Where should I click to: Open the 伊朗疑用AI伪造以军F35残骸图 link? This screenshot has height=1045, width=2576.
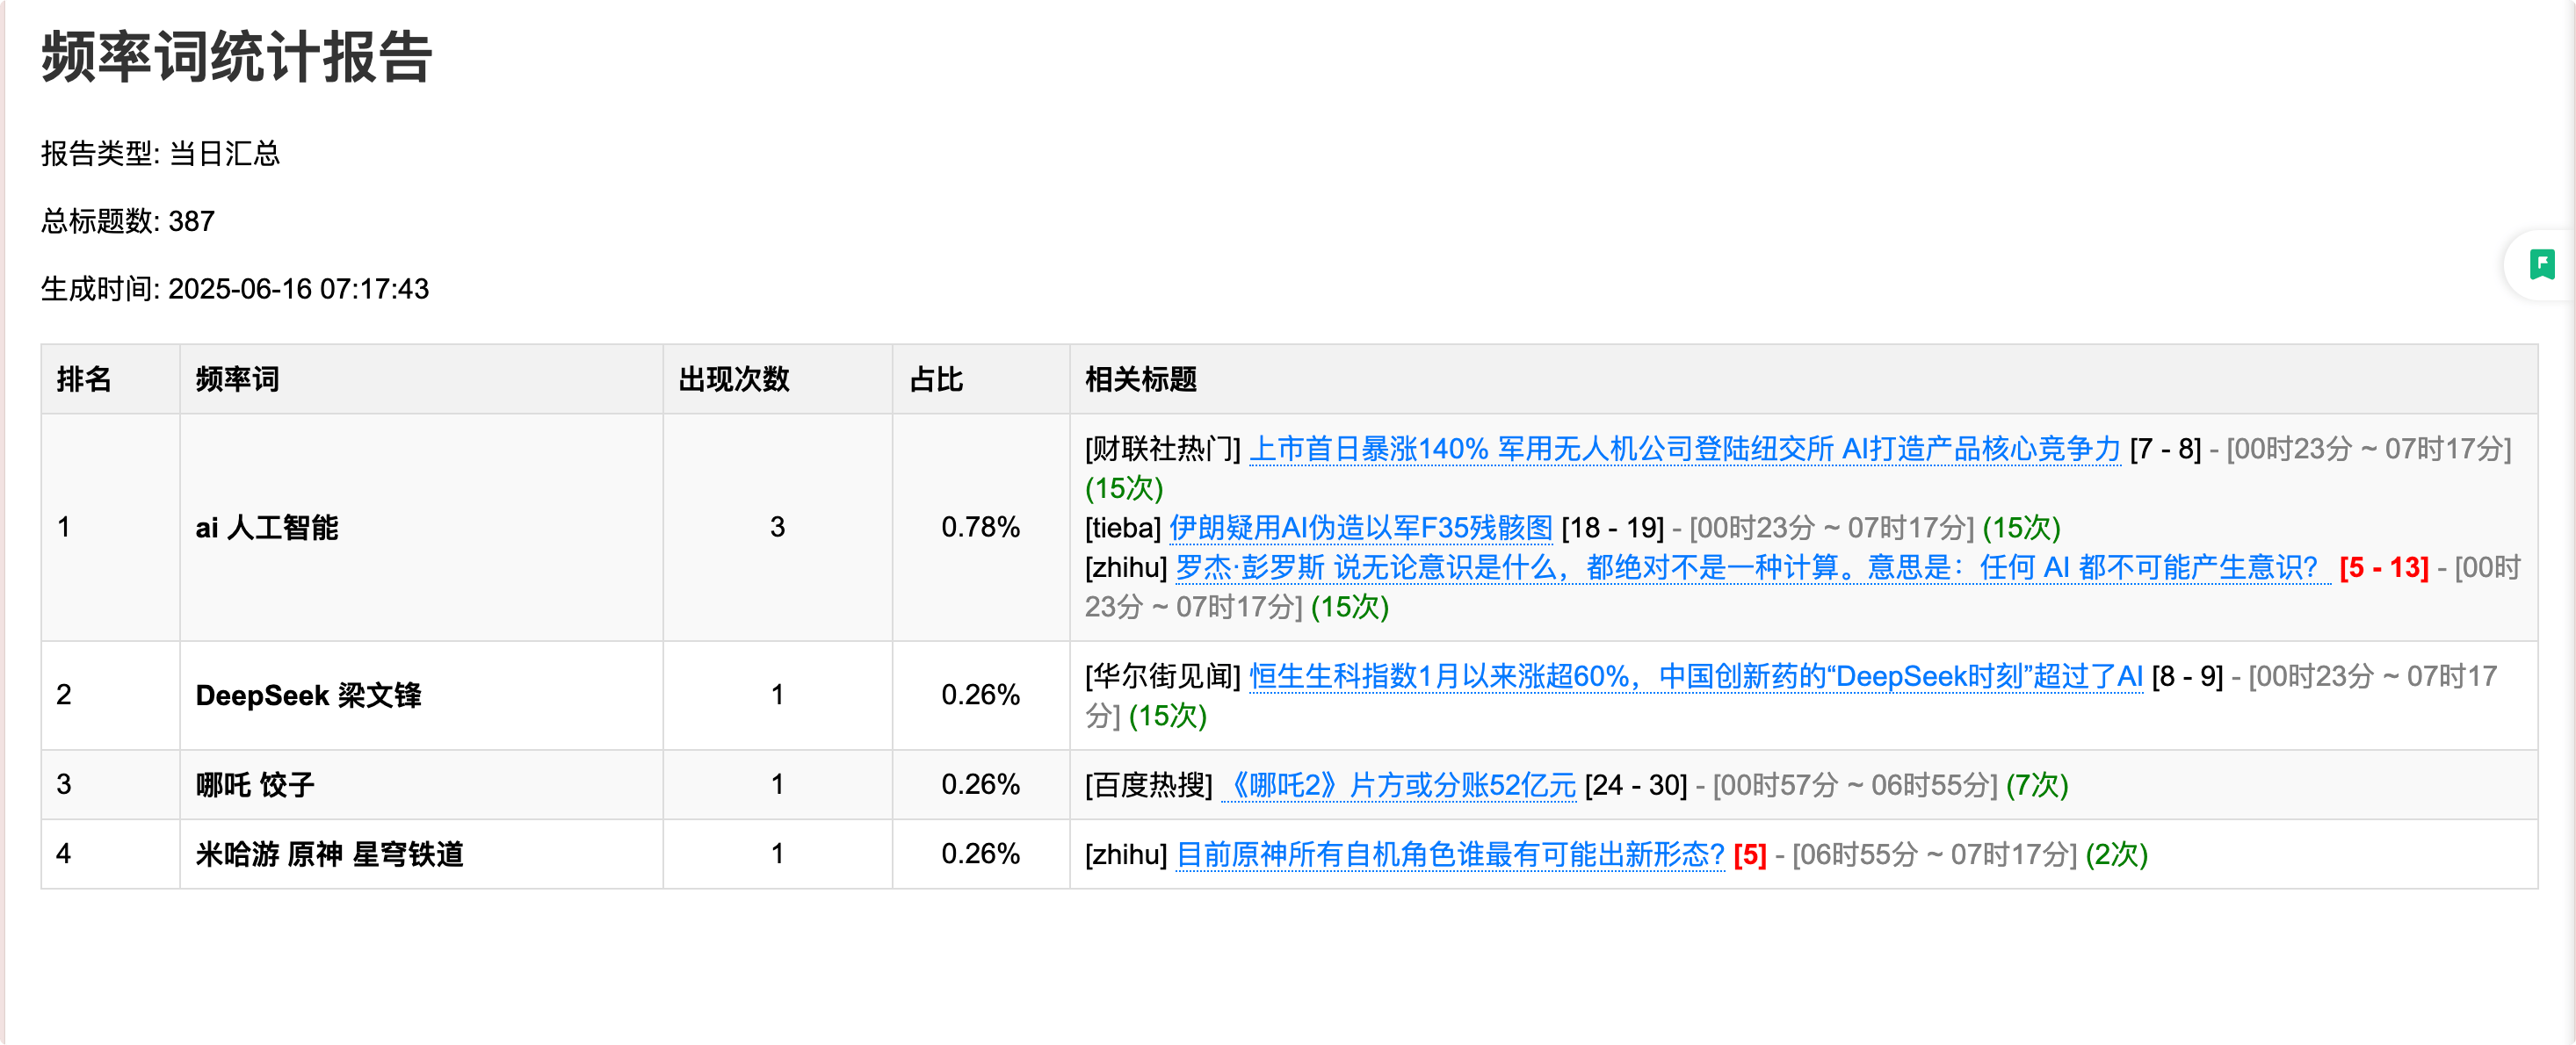1361,528
